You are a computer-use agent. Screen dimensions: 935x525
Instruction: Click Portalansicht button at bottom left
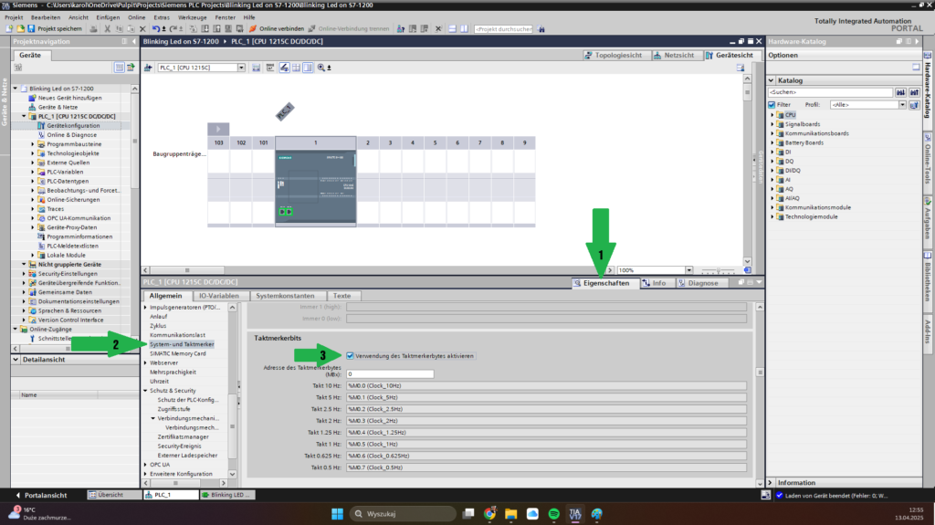pos(41,495)
